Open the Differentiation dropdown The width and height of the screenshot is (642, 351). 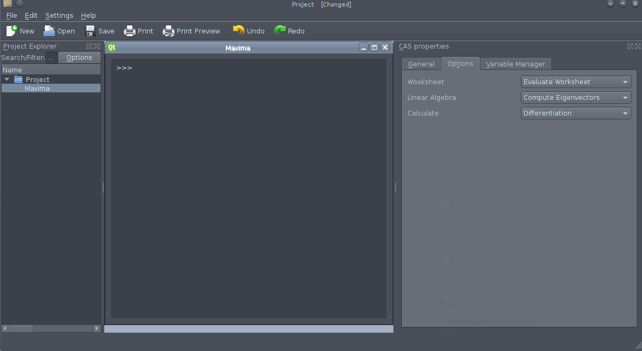pos(576,113)
